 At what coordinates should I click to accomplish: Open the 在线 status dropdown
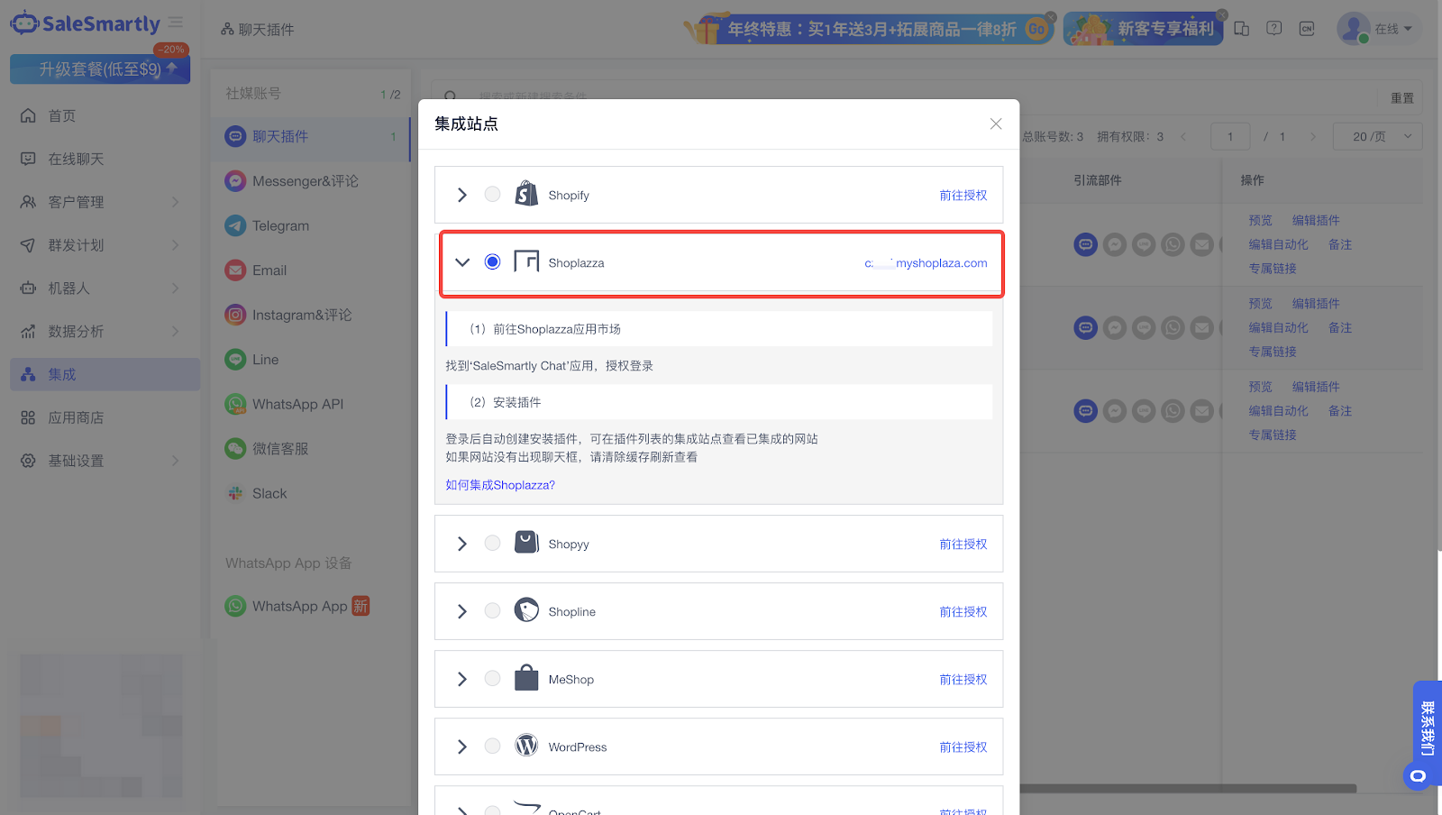pyautogui.click(x=1393, y=29)
